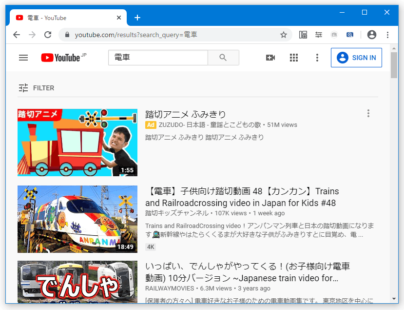Click the padlock site info icon
The height and width of the screenshot is (310, 404).
67,35
